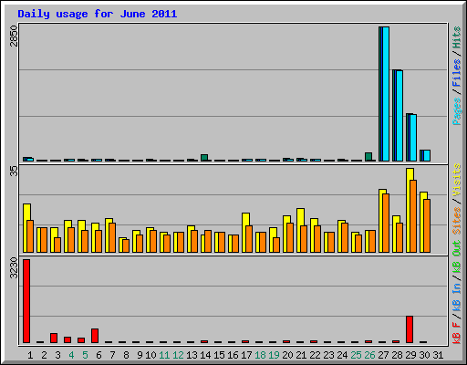
Task: Click the '2850' y-axis label
Action: click(x=14, y=36)
